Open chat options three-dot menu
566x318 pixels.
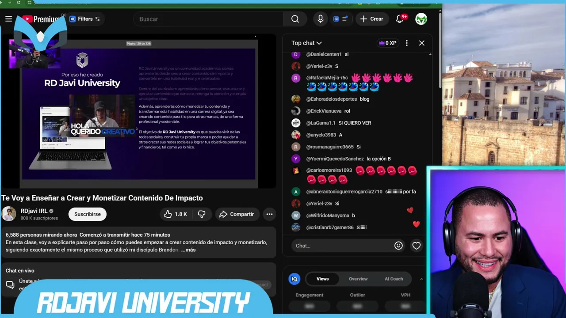tap(407, 43)
